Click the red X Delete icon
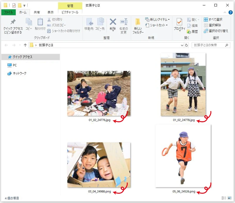Viewport: 235px width, 203px height. [x=113, y=22]
